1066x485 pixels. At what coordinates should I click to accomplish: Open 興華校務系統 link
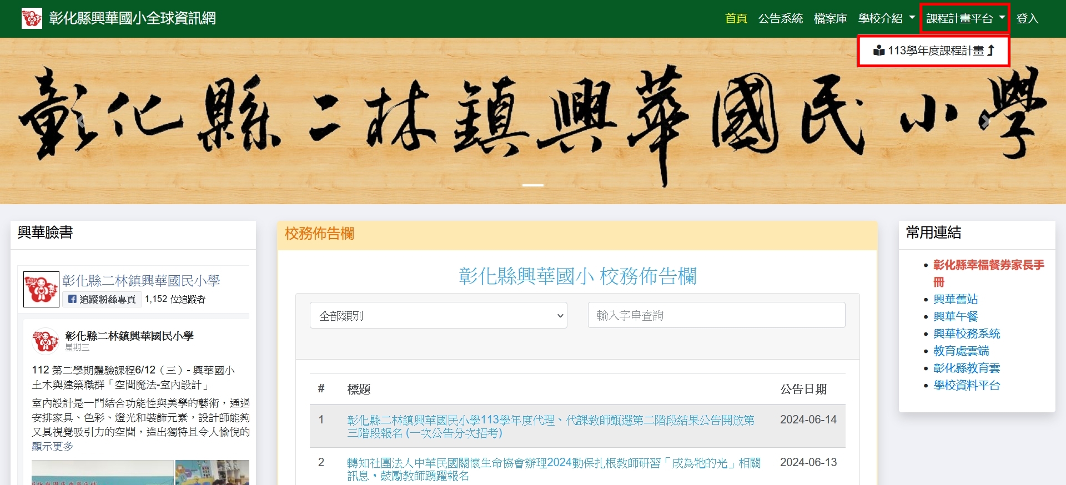(967, 334)
